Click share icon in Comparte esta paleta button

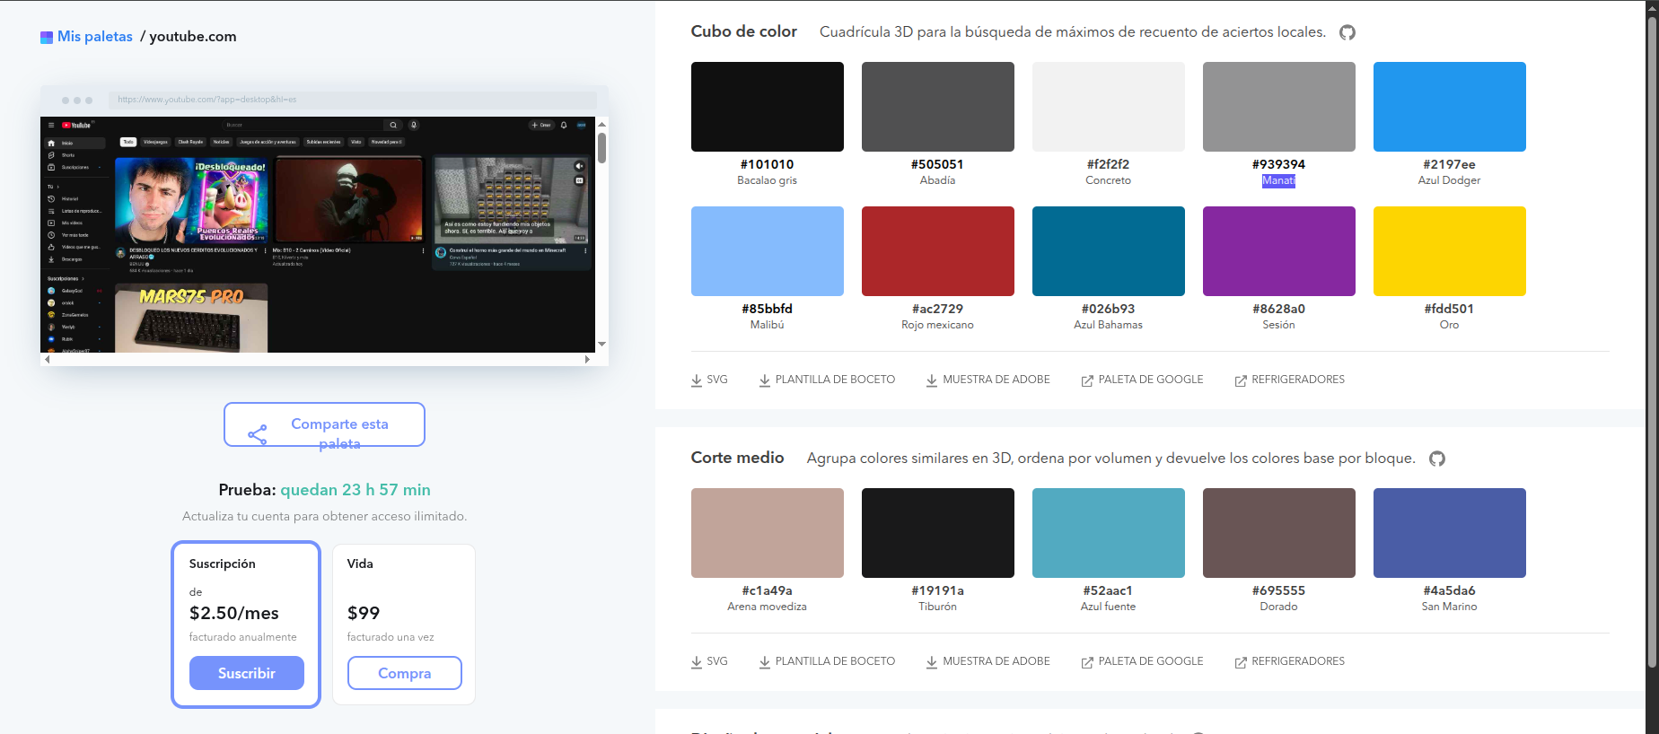pos(258,435)
